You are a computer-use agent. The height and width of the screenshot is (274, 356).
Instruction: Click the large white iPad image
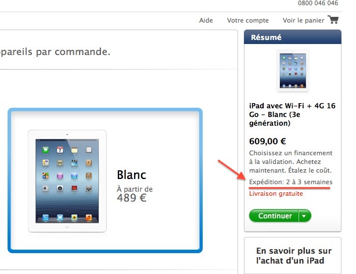tap(67, 181)
